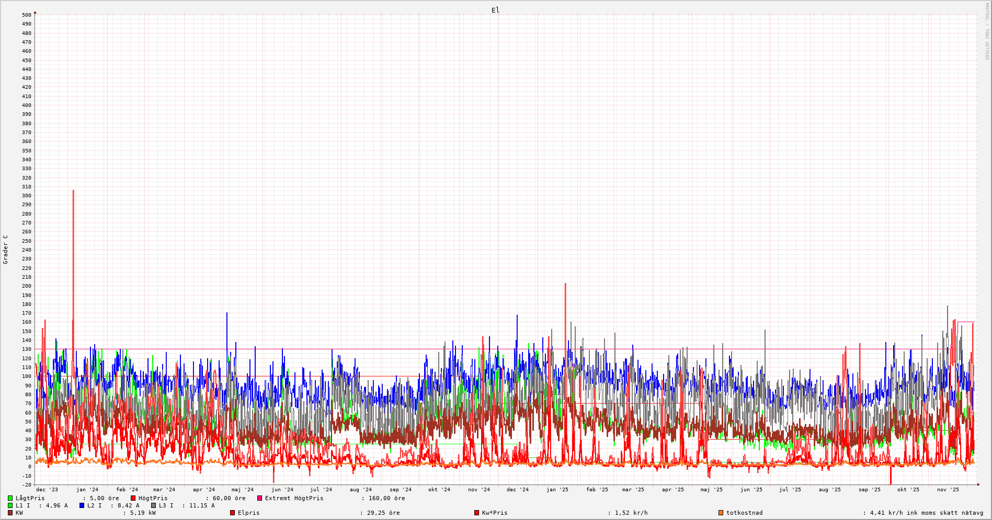The image size is (992, 520).
Task: Click the green LågtPris legend swatch
Action: point(10,499)
